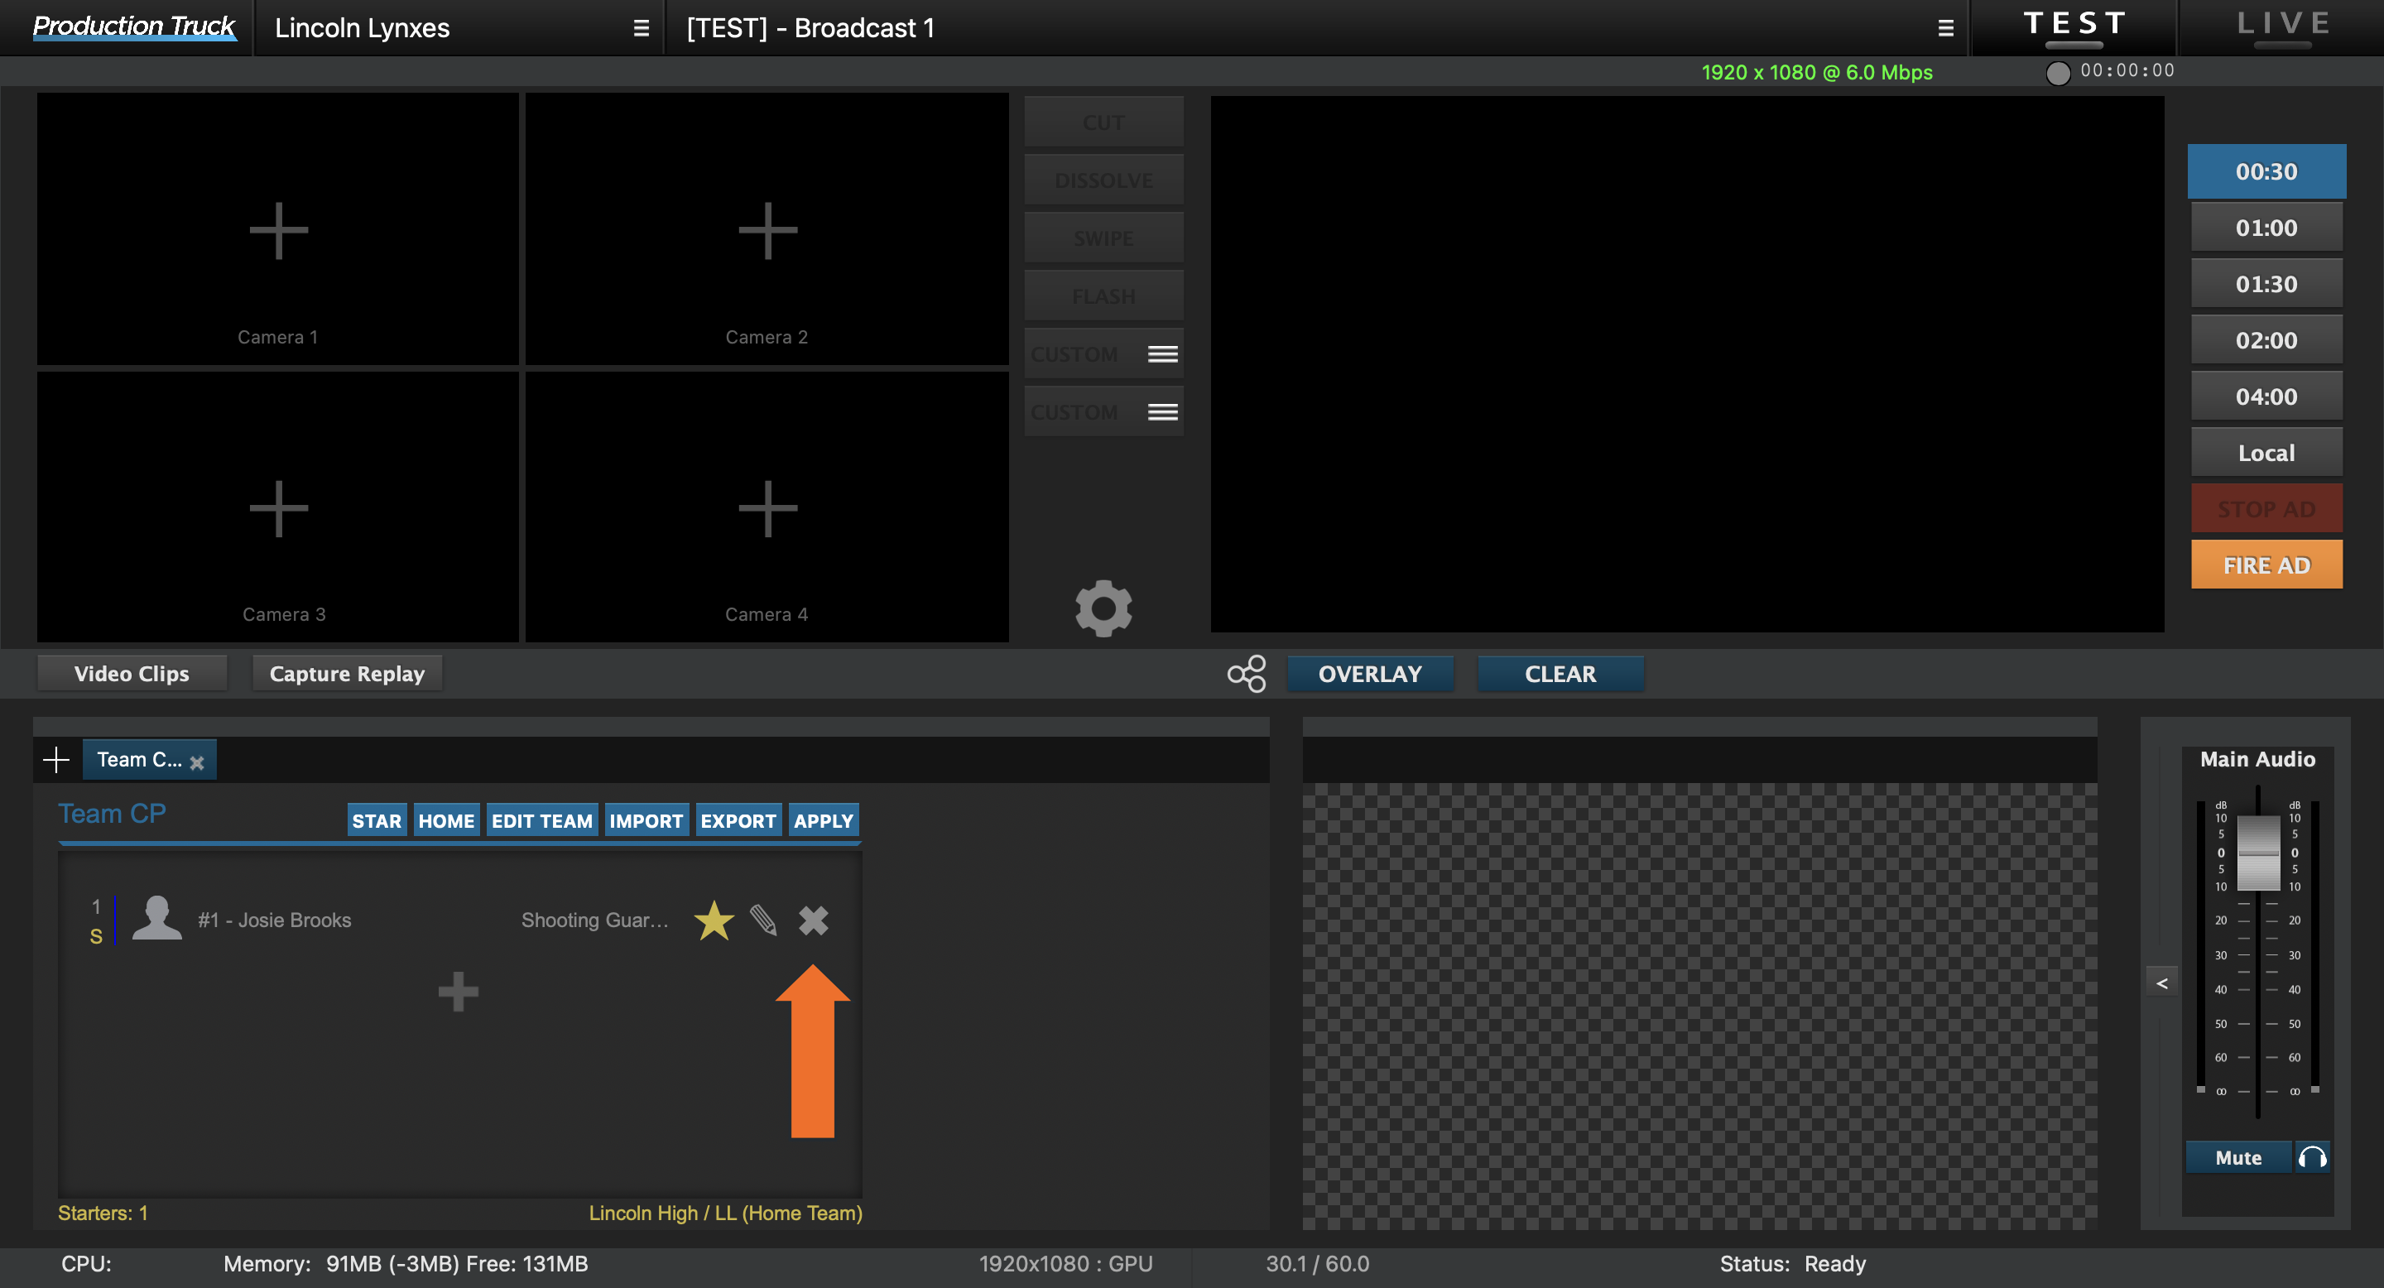
Task: Select the Local ad option
Action: (2266, 453)
